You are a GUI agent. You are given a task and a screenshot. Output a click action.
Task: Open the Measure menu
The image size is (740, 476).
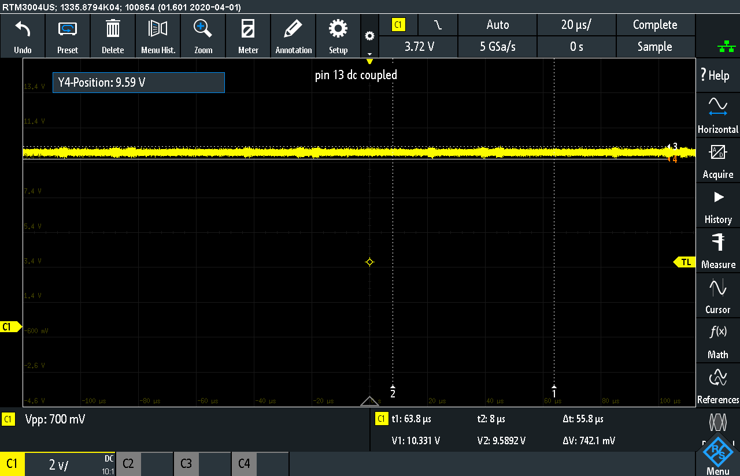pyautogui.click(x=717, y=250)
